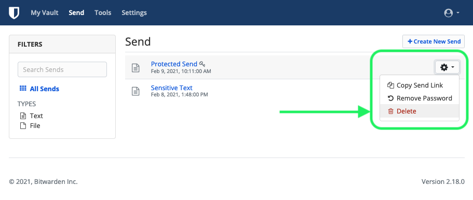Click the Bitwarden shield logo
The height and width of the screenshot is (200, 473).
point(14,12)
